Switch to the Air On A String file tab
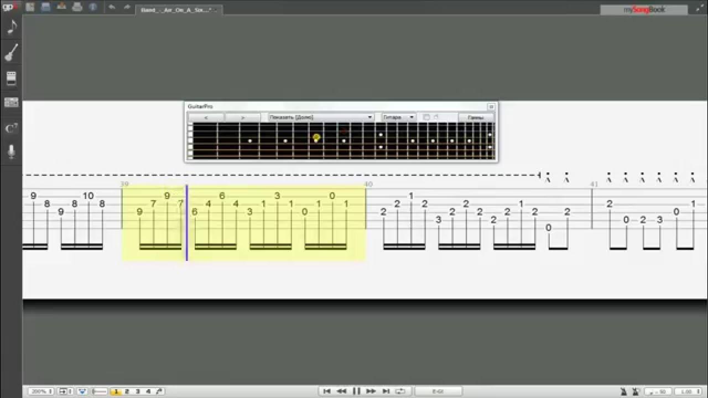This screenshot has width=708, height=398. [x=179, y=9]
